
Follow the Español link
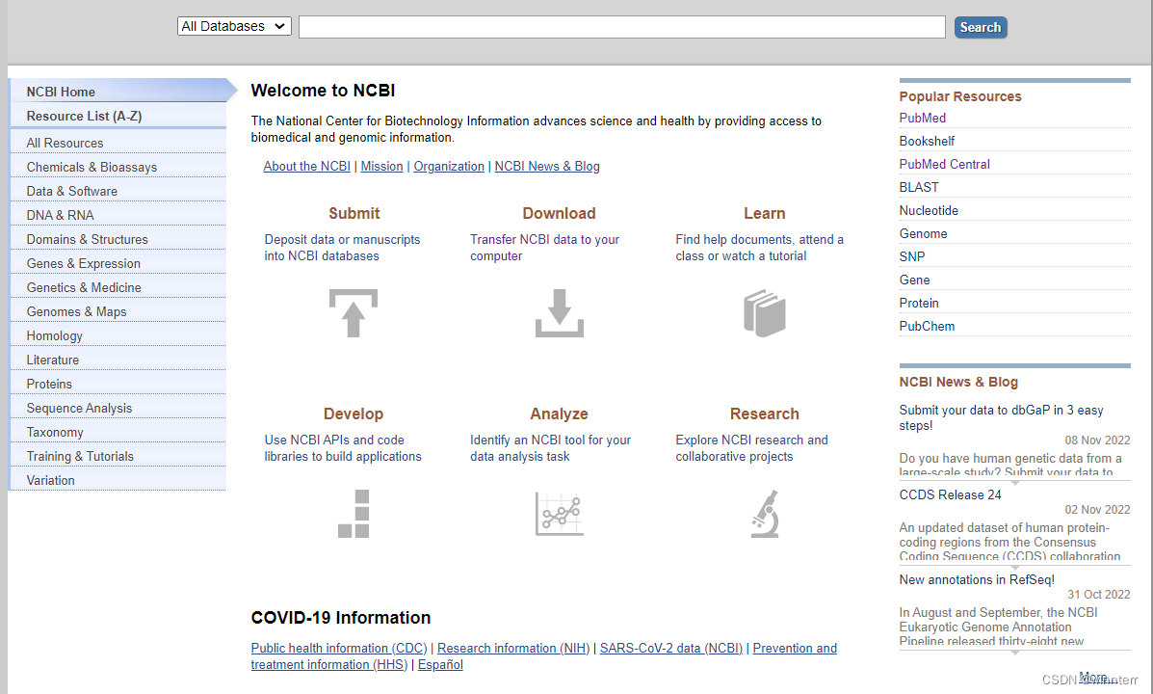(440, 664)
